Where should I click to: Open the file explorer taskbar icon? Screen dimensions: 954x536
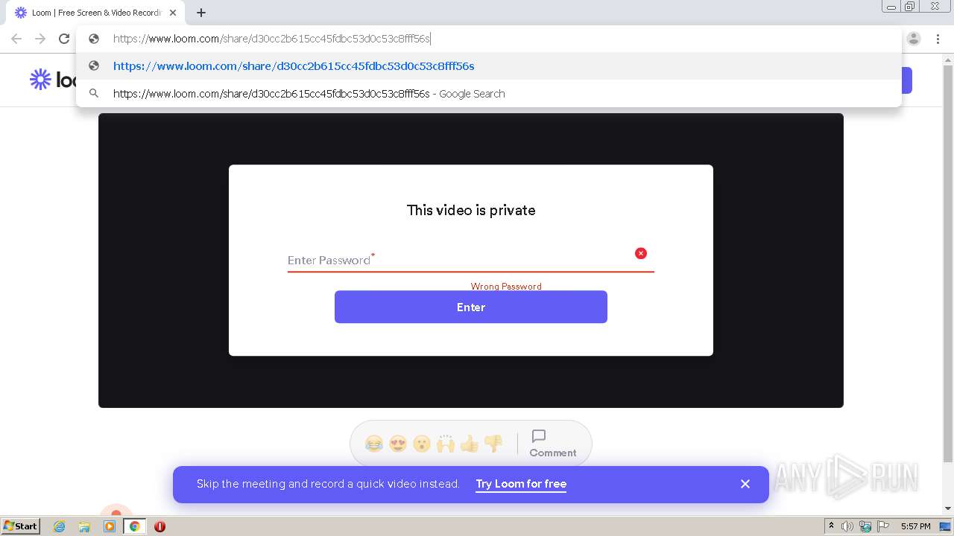pos(84,526)
